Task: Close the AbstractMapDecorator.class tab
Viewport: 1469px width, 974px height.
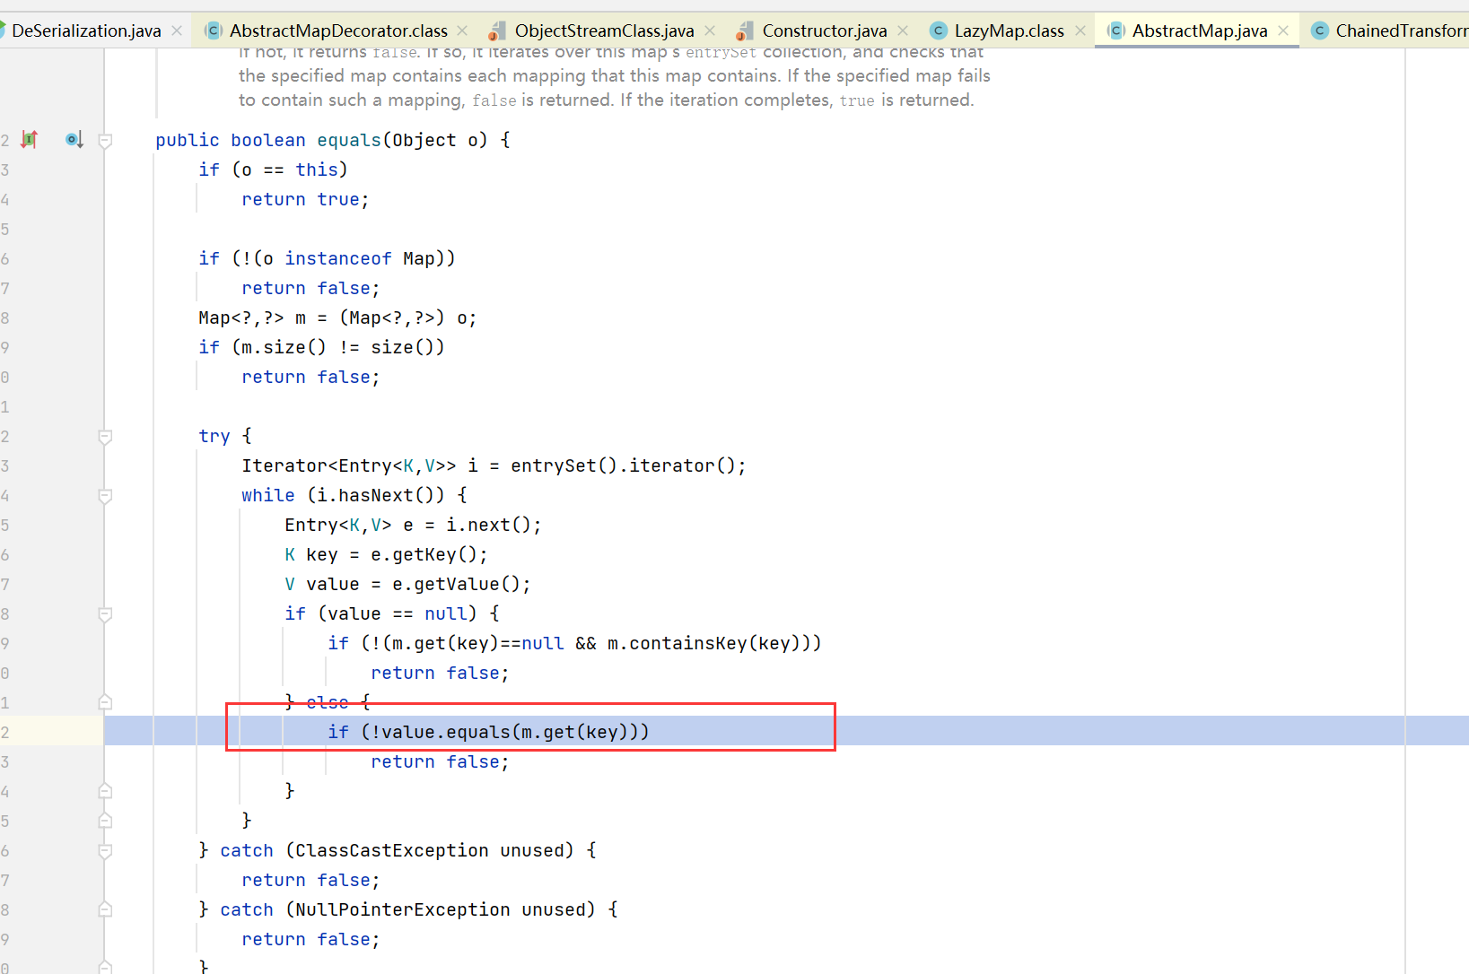Action: pos(462,30)
